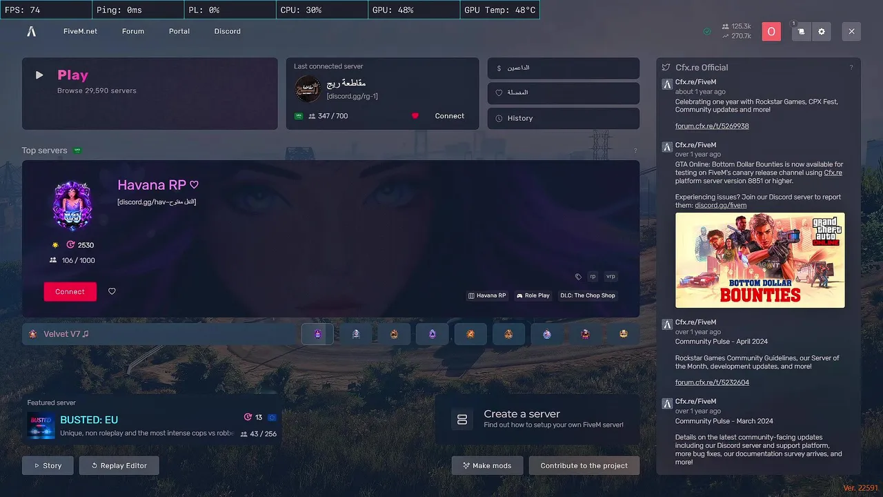This screenshot has height=497, width=883.
Task: Click the red Connect button for Havana RP
Action: tap(70, 291)
